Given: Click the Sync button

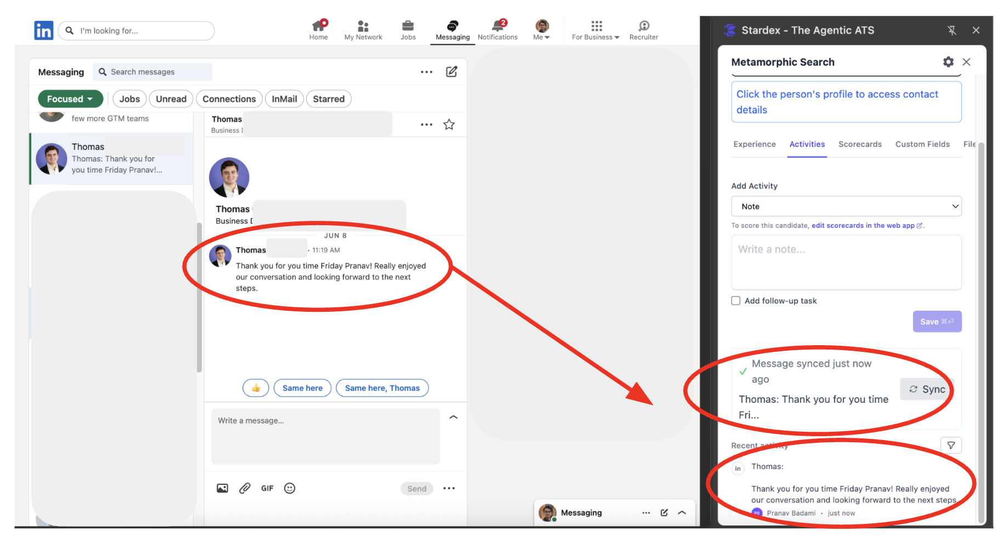Looking at the screenshot, I should click(x=927, y=389).
